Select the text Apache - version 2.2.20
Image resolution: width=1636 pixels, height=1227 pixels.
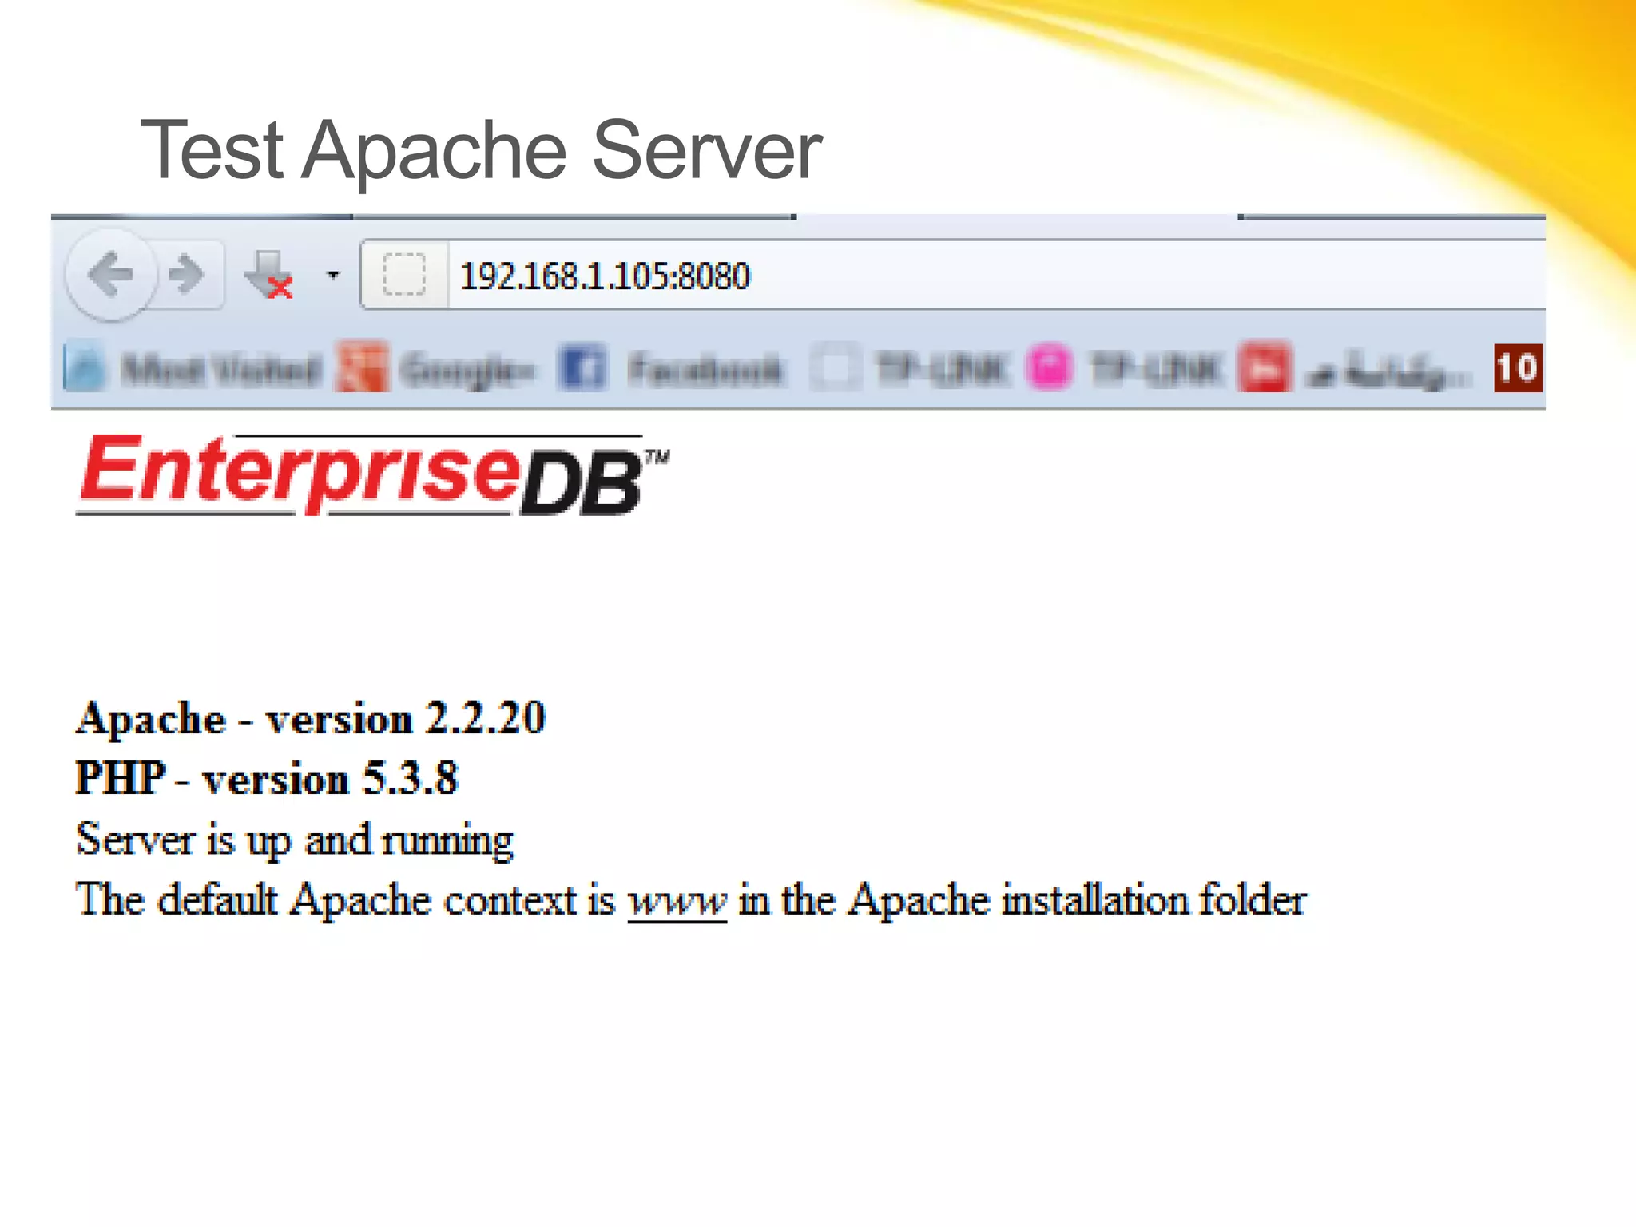coord(311,717)
